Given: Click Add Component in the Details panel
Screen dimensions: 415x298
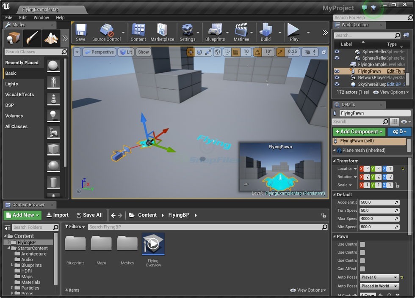Looking at the screenshot, I should pos(359,131).
